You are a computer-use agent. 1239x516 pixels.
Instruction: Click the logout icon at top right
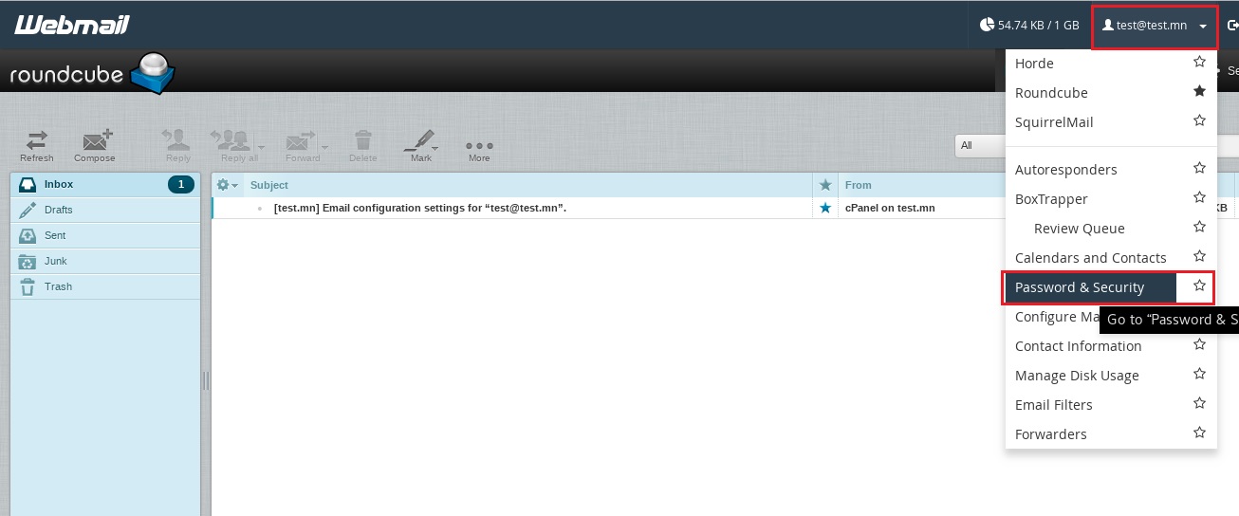1232,26
